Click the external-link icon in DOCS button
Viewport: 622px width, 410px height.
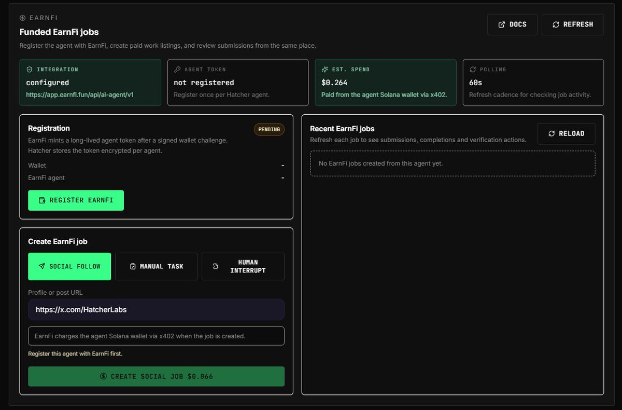point(501,24)
